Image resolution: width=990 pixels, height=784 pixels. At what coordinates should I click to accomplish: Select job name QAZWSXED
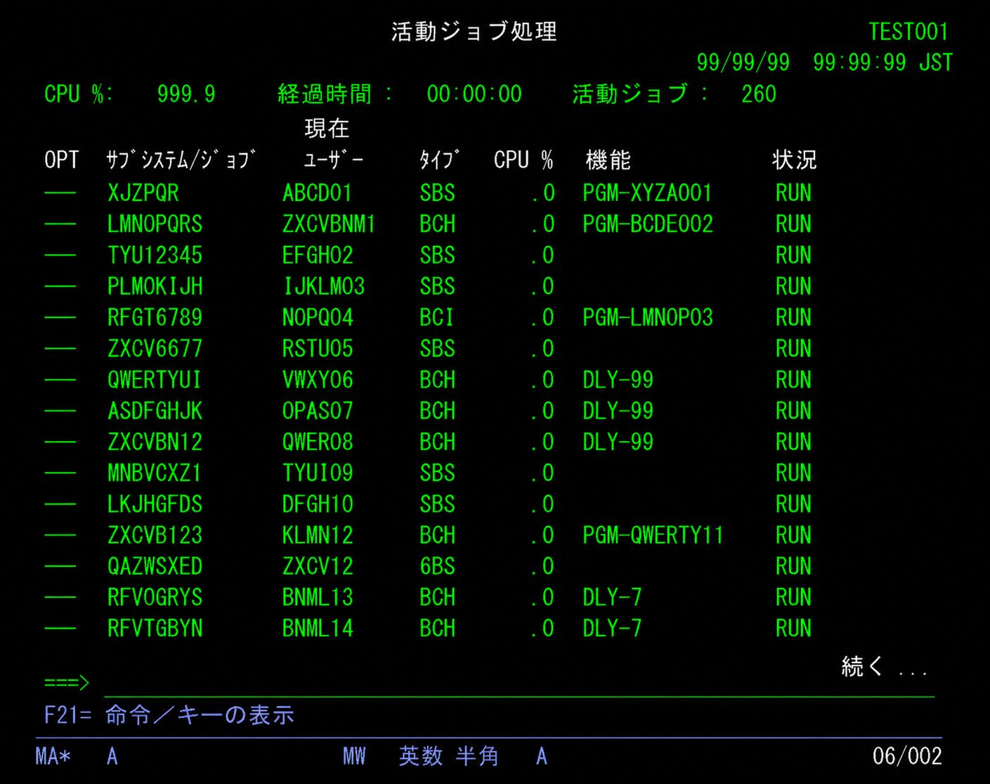point(155,566)
